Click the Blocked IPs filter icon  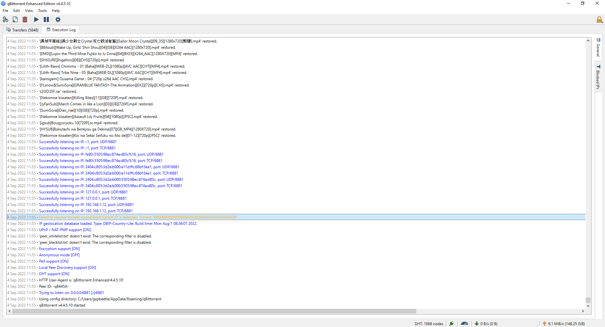click(x=598, y=67)
